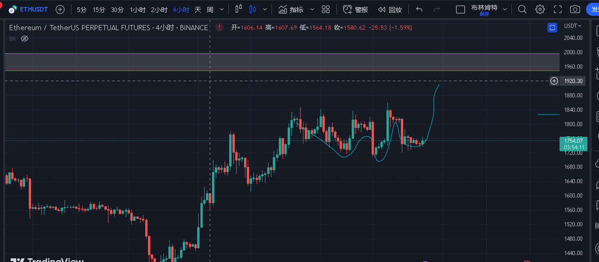Expand the favorite indicators dropdown arrow

click(312, 9)
